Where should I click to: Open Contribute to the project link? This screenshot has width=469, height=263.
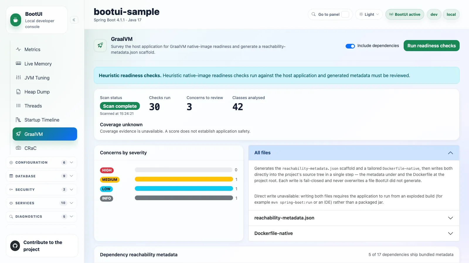(42, 246)
